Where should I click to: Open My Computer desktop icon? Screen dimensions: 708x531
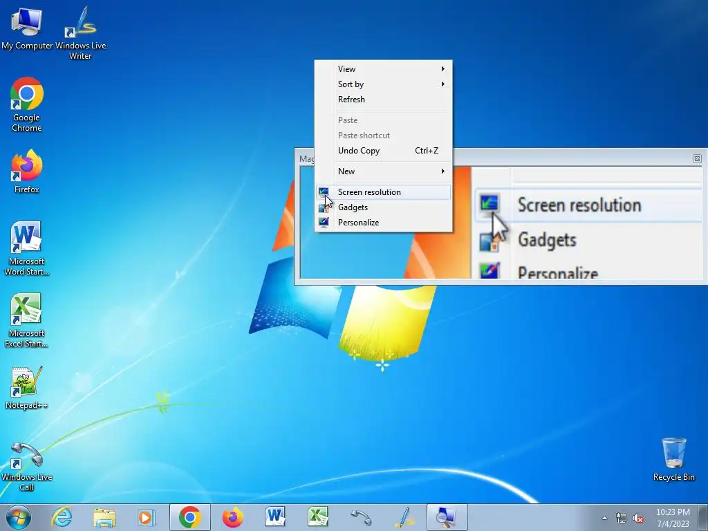(x=27, y=27)
